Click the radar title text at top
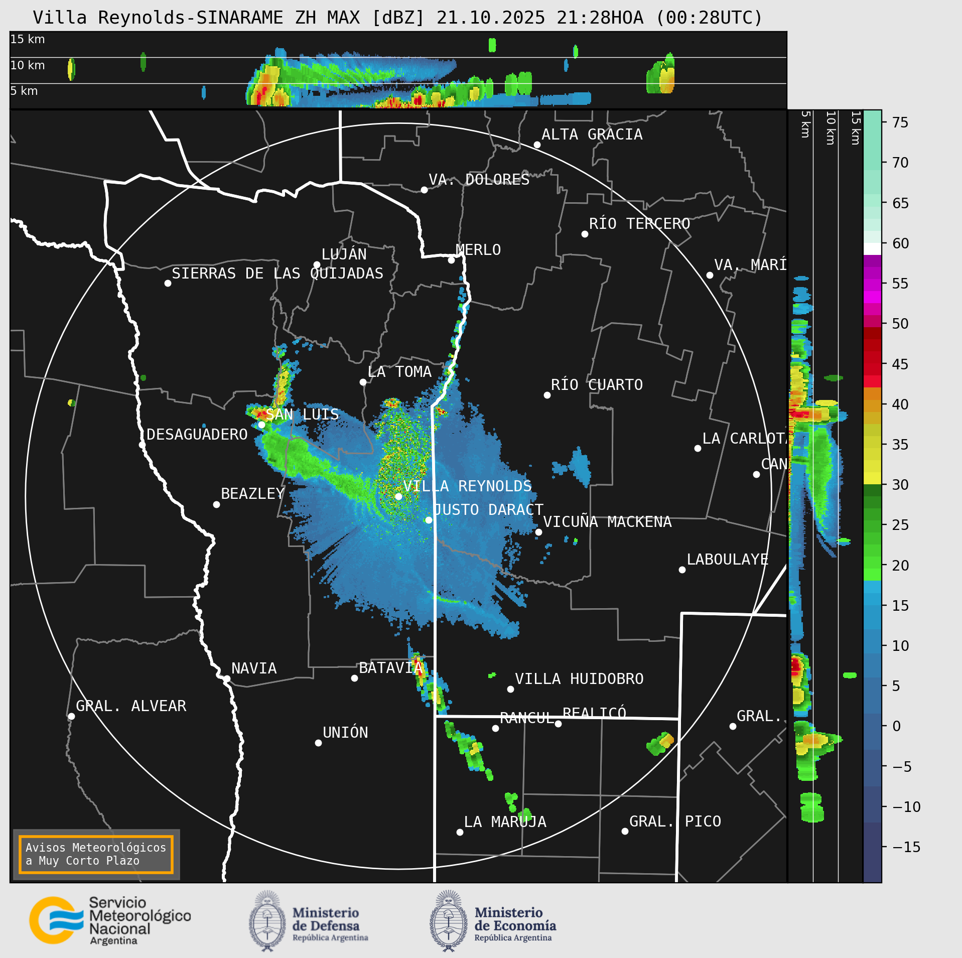 pyautogui.click(x=397, y=18)
